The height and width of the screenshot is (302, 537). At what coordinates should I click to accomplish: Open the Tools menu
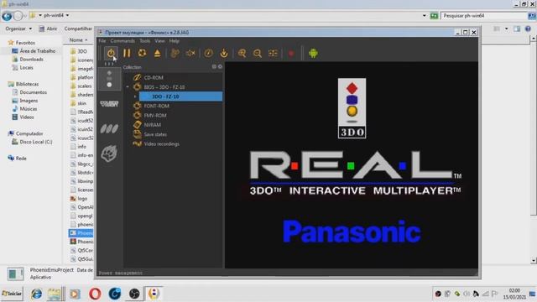click(144, 41)
